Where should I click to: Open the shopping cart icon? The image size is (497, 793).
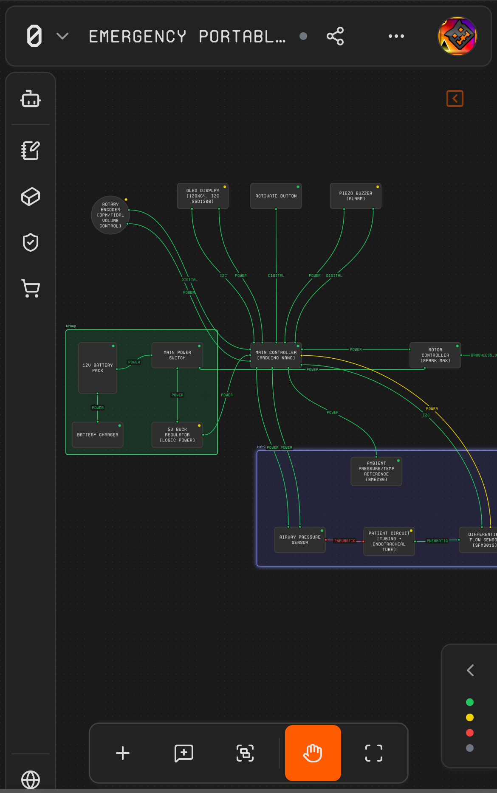coord(31,288)
